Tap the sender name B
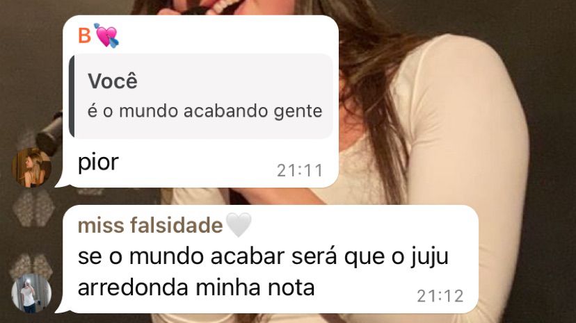Viewport: 576px width, 323px height. pos(84,35)
